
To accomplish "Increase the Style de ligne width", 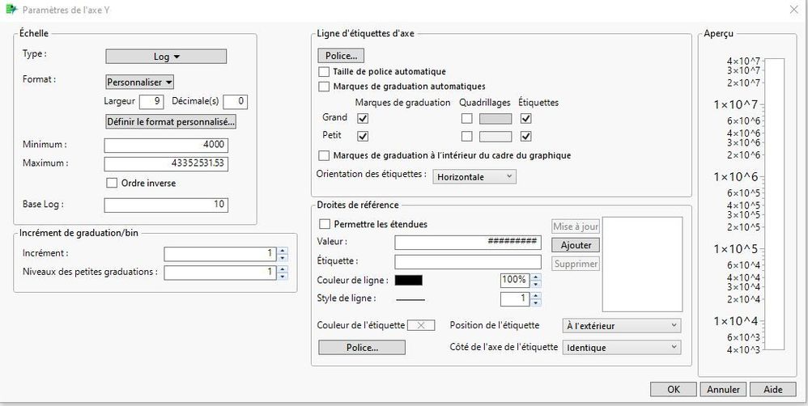I will point(535,295).
